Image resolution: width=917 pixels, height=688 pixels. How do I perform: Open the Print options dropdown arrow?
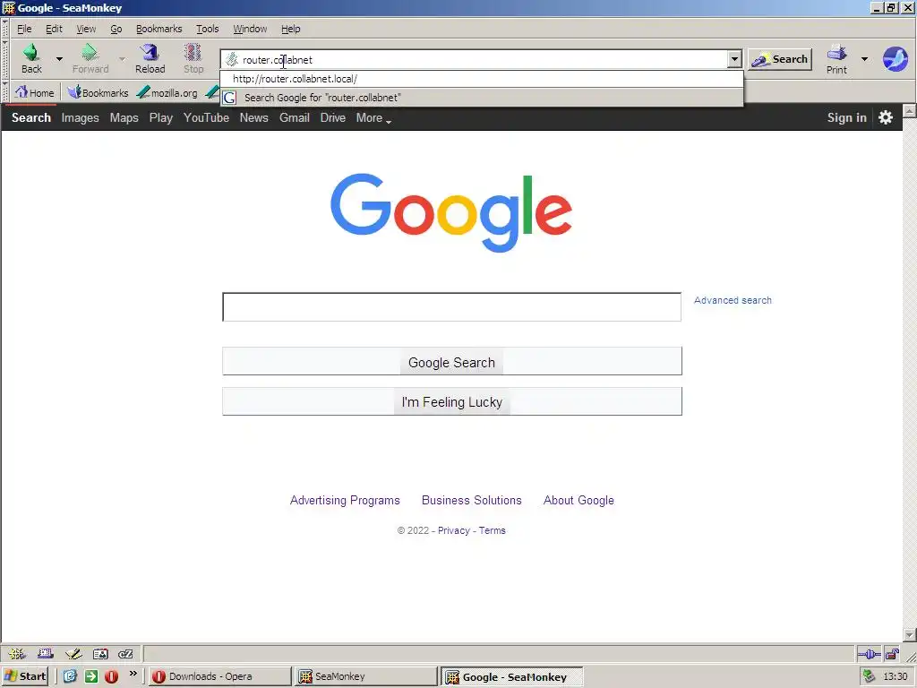[864, 58]
